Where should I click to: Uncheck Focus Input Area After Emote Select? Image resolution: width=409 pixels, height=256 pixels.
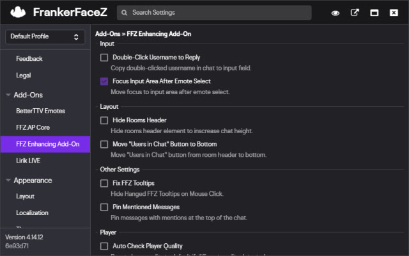pos(105,81)
